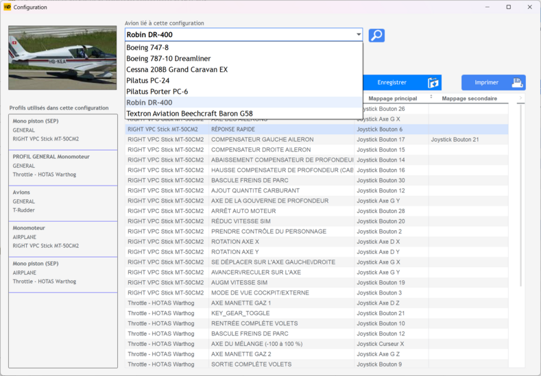Click the save icon on Enregistrer
The image size is (541, 376).
[x=433, y=83]
